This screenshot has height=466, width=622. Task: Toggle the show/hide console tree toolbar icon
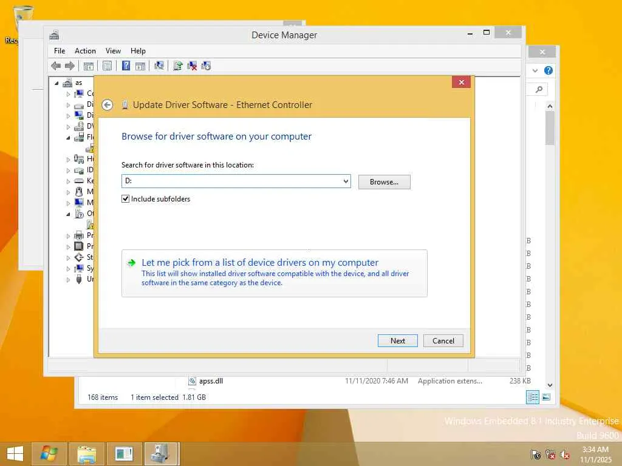pos(89,66)
